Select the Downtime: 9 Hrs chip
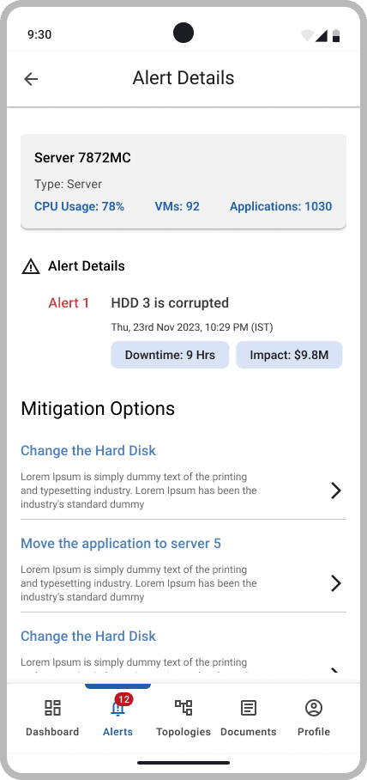The width and height of the screenshot is (367, 780). (x=170, y=355)
